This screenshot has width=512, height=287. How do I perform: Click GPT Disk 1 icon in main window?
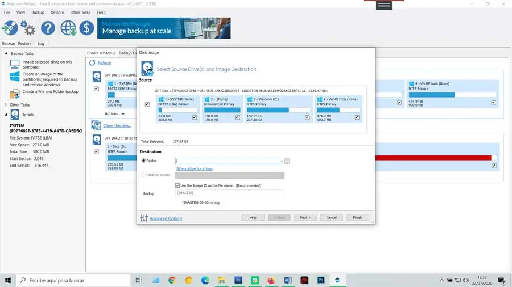tap(97, 77)
